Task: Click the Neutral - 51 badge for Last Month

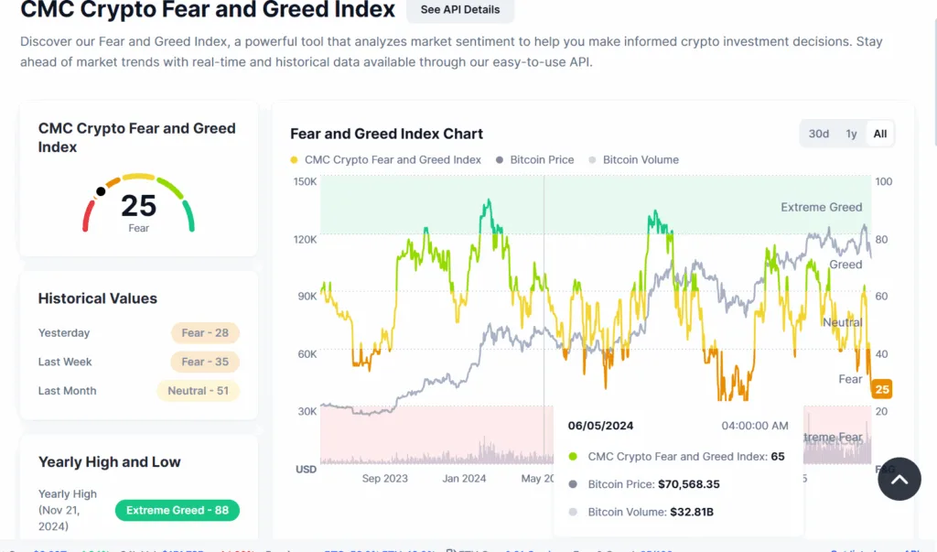Action: tap(198, 390)
